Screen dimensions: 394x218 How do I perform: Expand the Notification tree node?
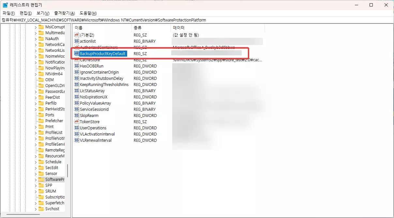coord(36,62)
